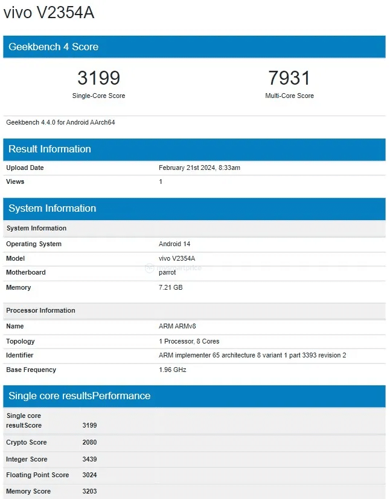
Task: Click the page title 'vivo V2354A'
Action: coord(49,13)
